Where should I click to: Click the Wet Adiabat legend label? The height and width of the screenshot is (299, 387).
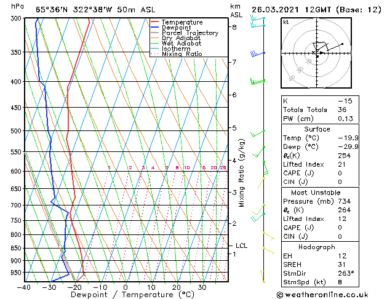click(182, 43)
